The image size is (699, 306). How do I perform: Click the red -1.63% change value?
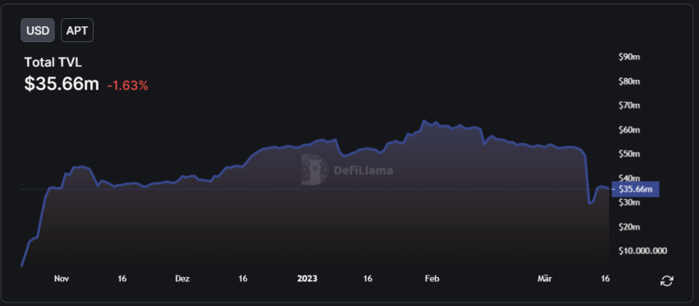point(127,86)
